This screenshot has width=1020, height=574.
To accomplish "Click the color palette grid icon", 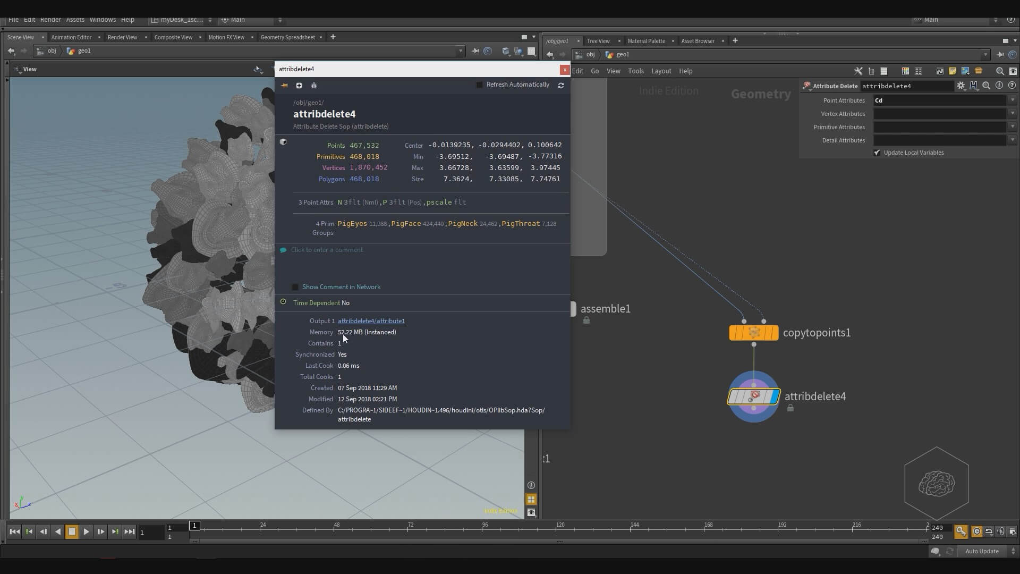I will click(905, 71).
